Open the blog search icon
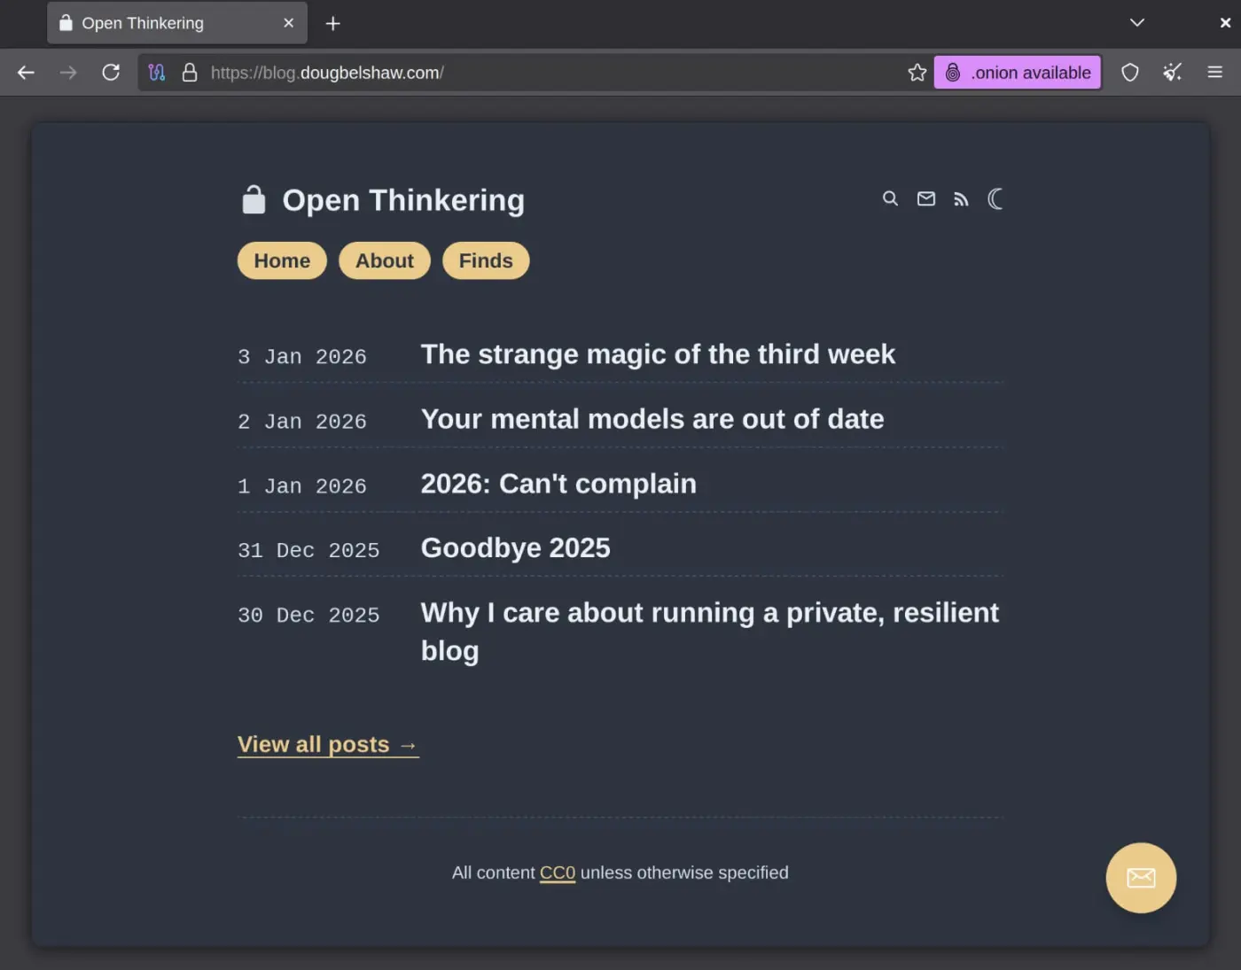Image resolution: width=1241 pixels, height=970 pixels. [x=890, y=198]
